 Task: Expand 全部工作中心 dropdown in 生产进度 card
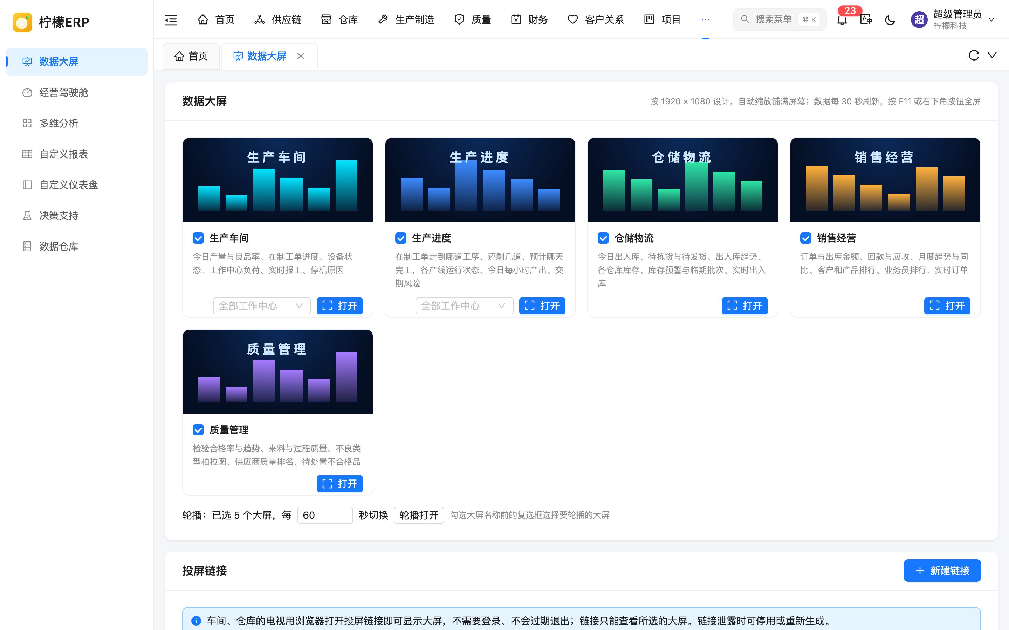click(464, 306)
